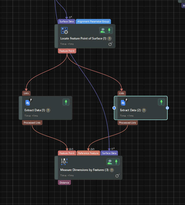Toggle green arrow on Extract Data (1)
Screen dimensions: 185x205
(x=66, y=102)
